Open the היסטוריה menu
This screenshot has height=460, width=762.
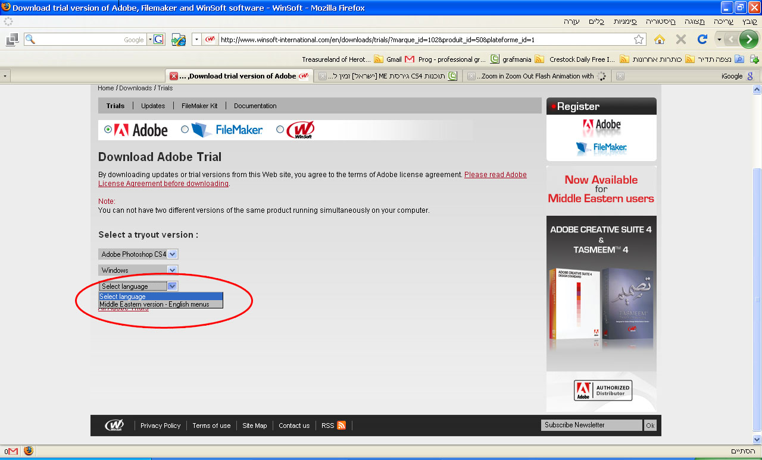click(x=661, y=21)
